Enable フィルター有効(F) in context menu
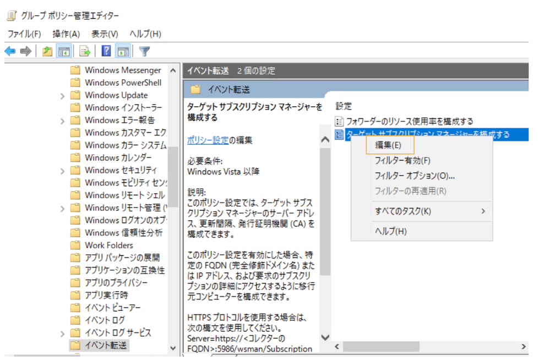550x361 pixels. coord(402,161)
